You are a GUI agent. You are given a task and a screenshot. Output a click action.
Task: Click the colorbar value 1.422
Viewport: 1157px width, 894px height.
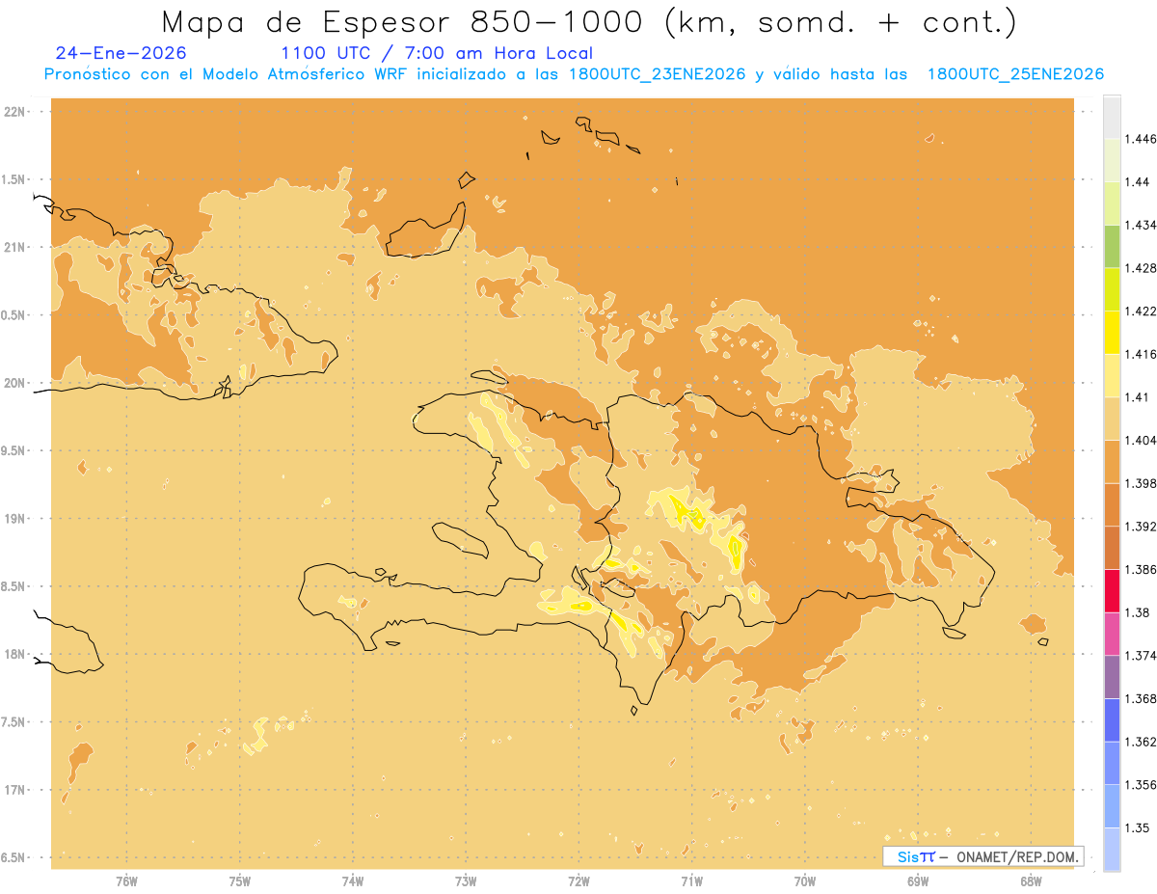[x=1142, y=311]
